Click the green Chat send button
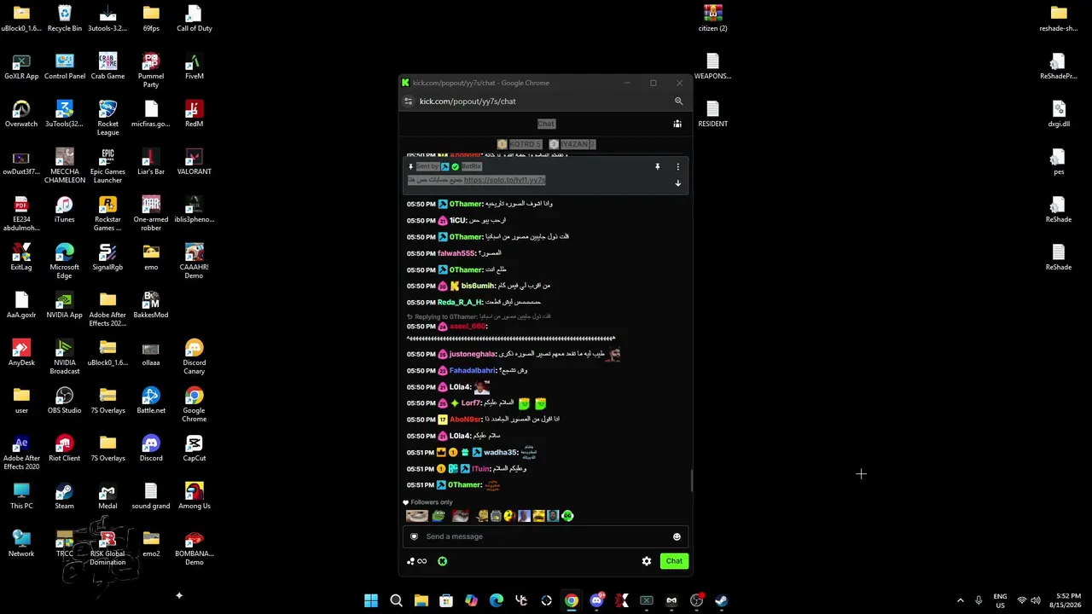 coord(674,561)
